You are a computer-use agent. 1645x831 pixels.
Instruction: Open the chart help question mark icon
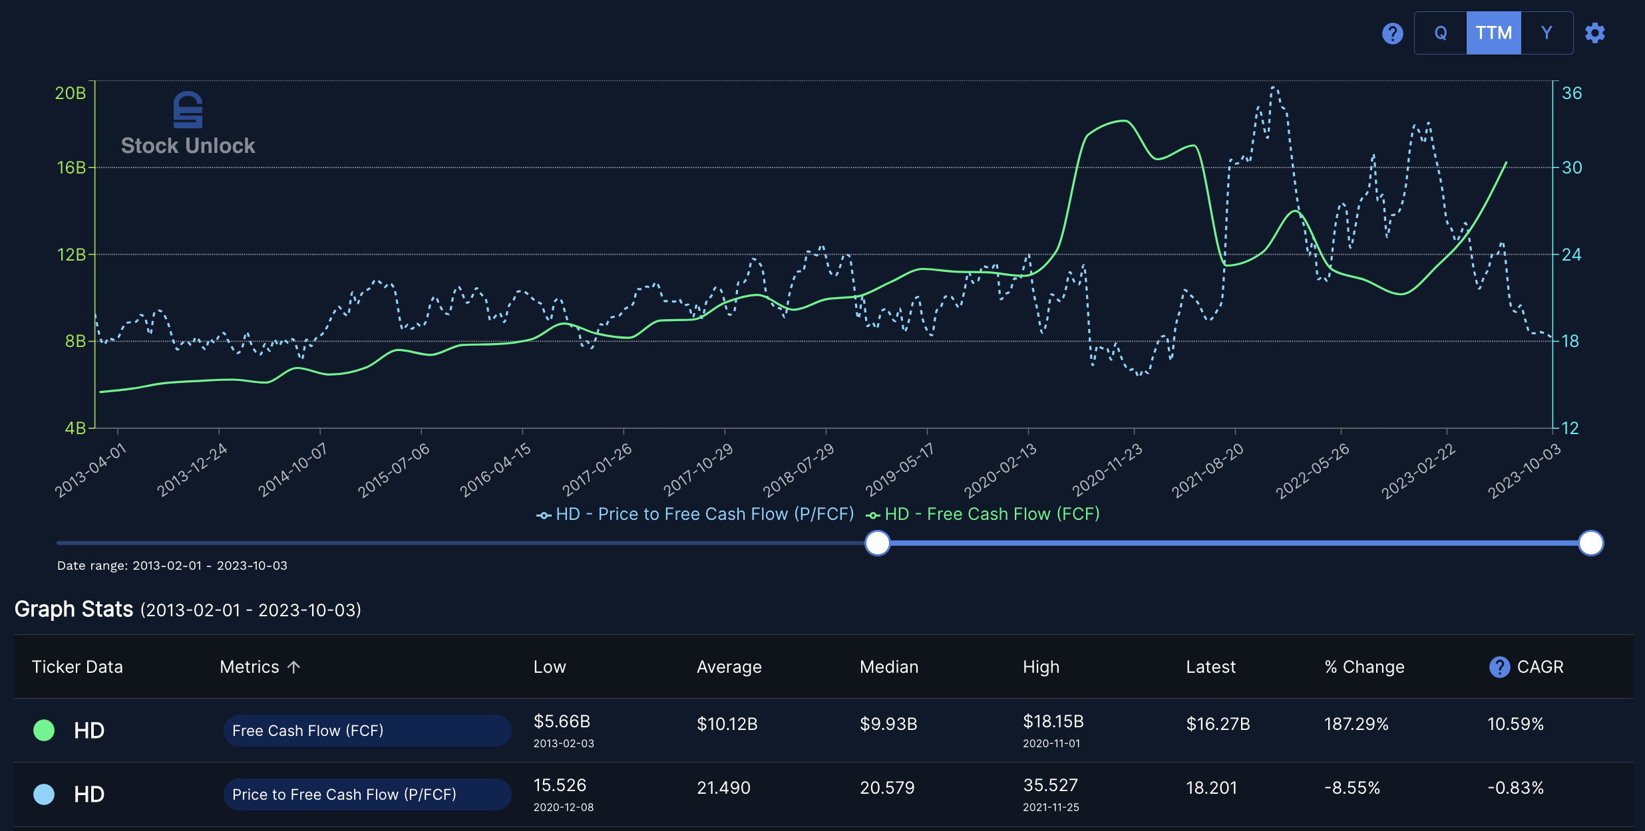[1392, 33]
